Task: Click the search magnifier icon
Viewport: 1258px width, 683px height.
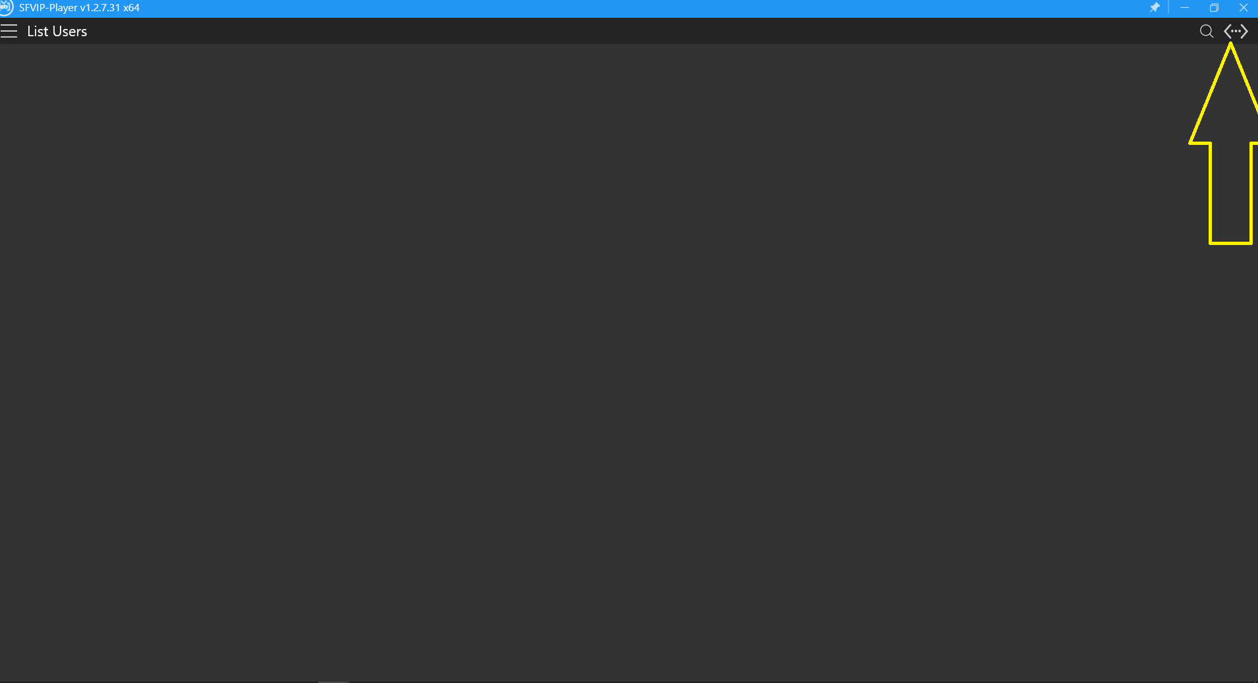Action: pos(1206,31)
